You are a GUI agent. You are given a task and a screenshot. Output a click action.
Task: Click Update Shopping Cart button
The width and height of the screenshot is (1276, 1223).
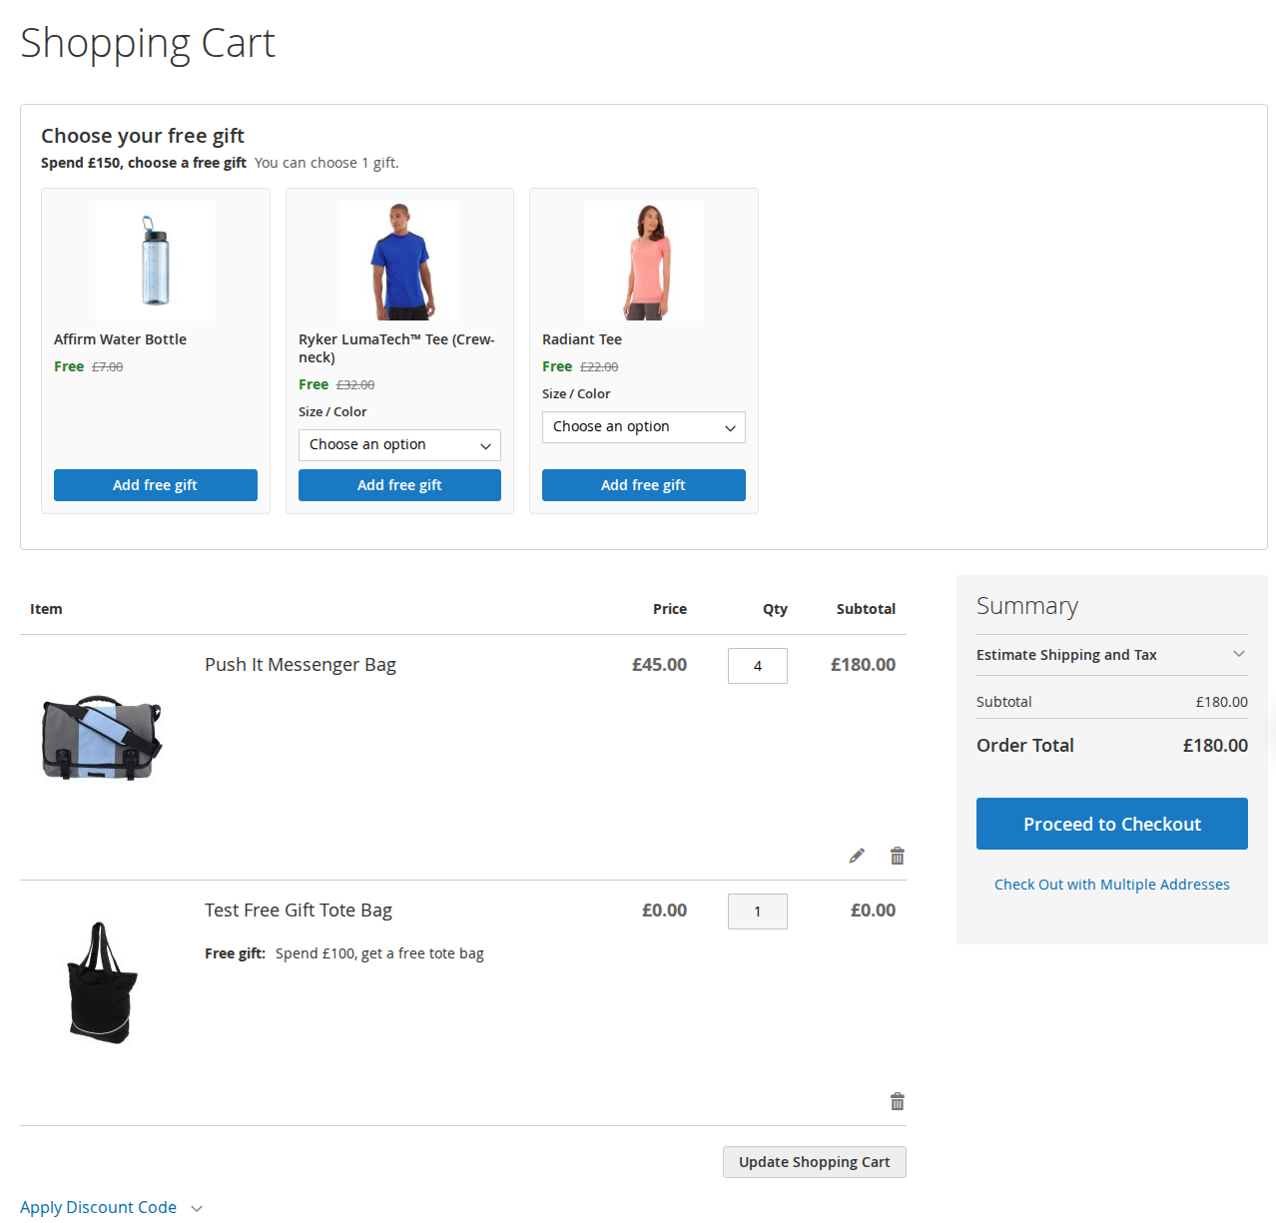(815, 1162)
